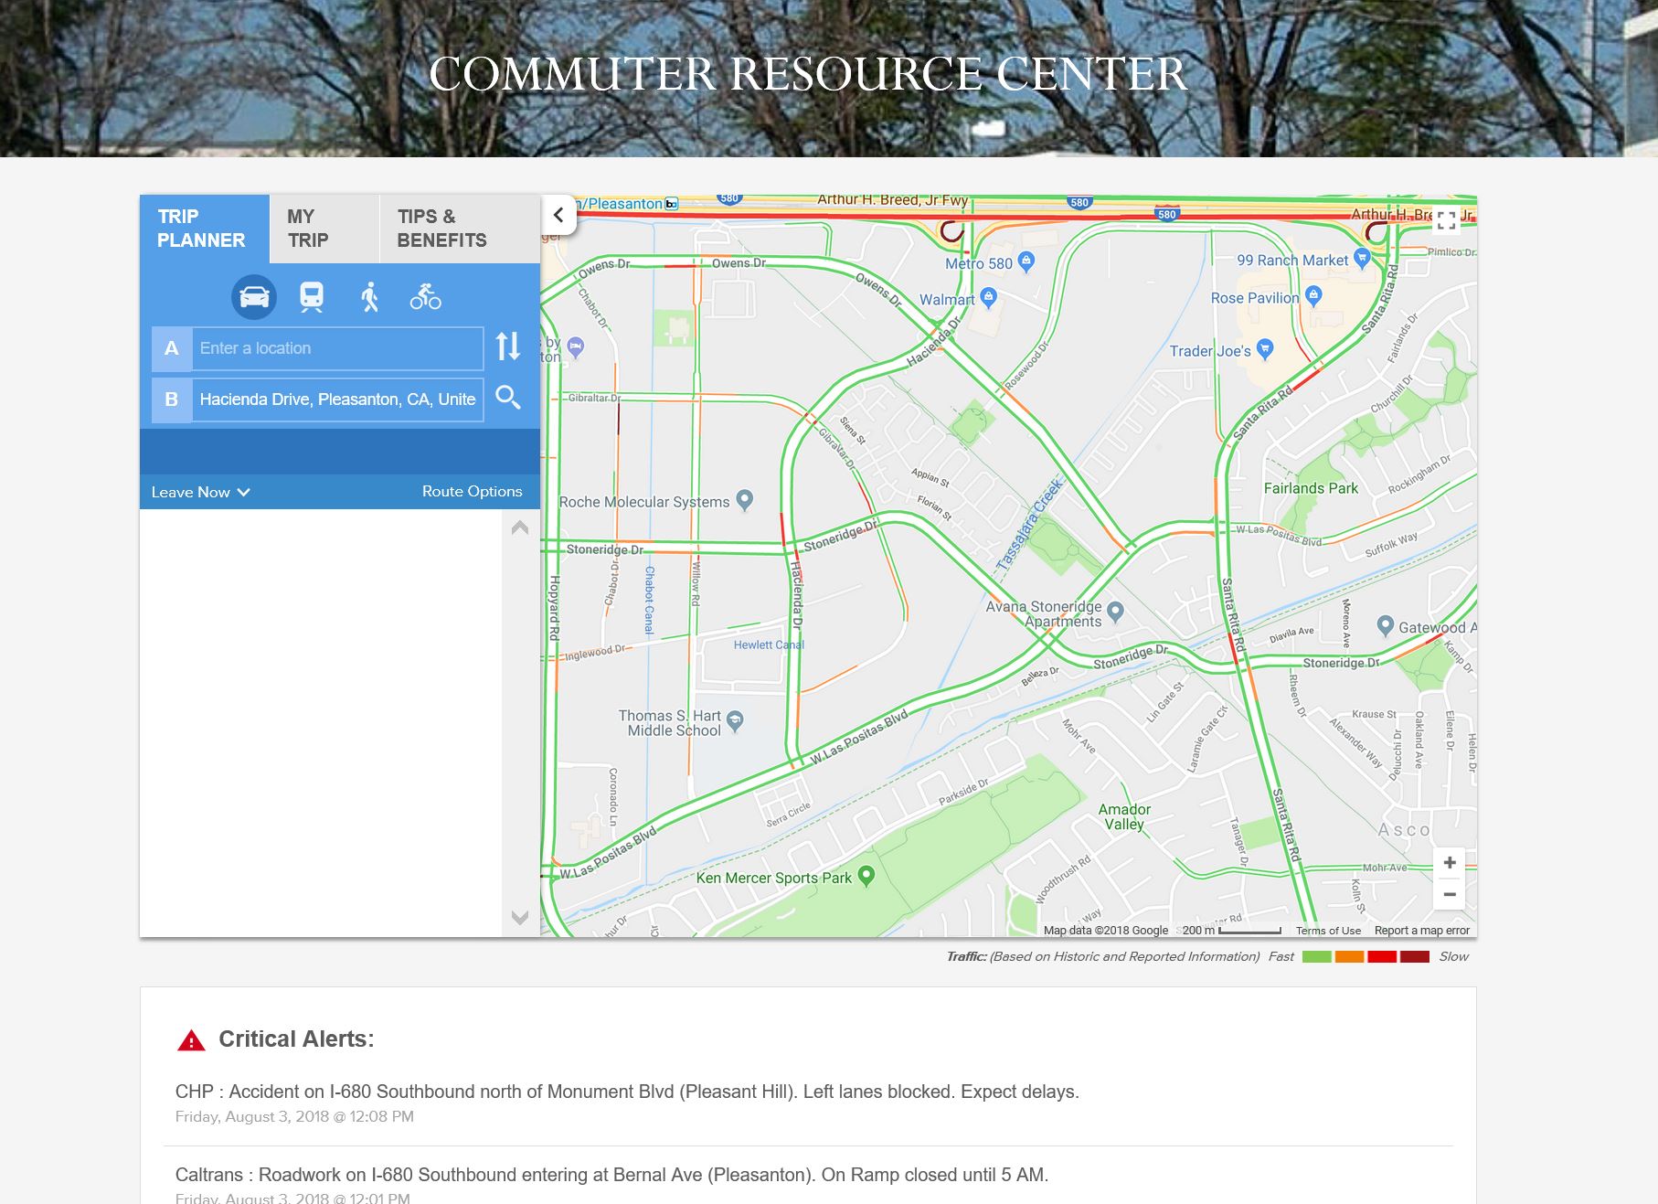Viewport: 1658px width, 1204px height.
Task: Click the Caltrans roadwork Bernal Ave alert
Action: [x=611, y=1175]
